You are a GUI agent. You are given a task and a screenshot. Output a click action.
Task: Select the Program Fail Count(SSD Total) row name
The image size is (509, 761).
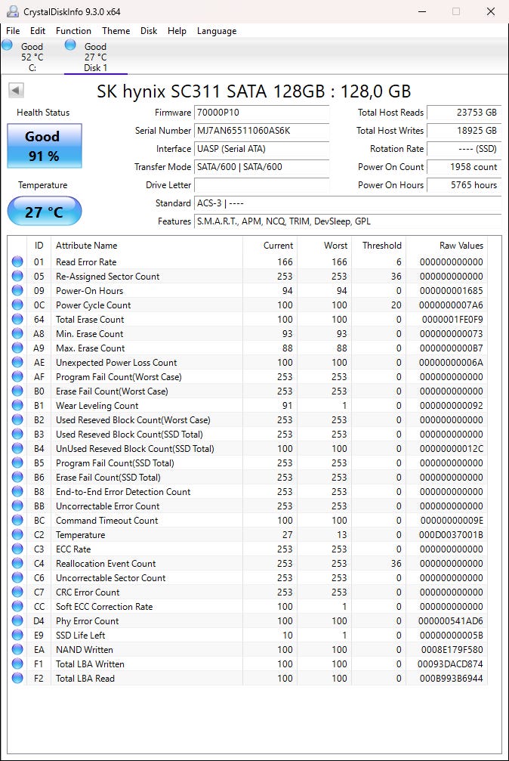pos(115,463)
